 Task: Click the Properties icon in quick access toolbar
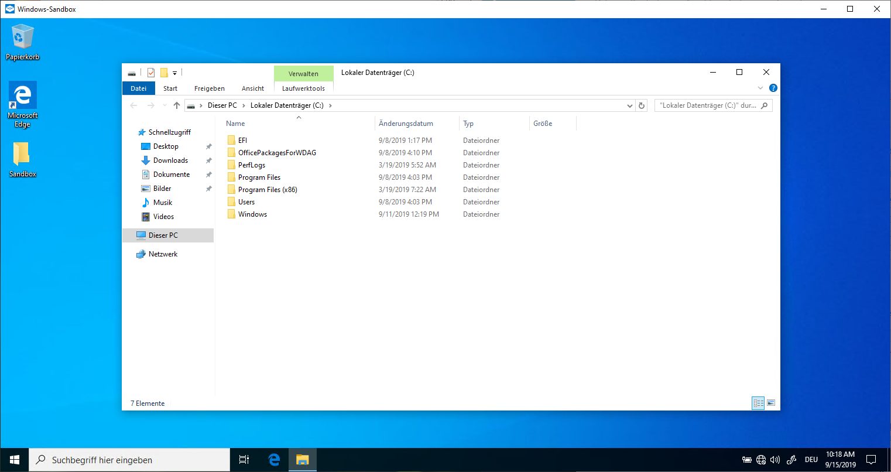tap(151, 73)
